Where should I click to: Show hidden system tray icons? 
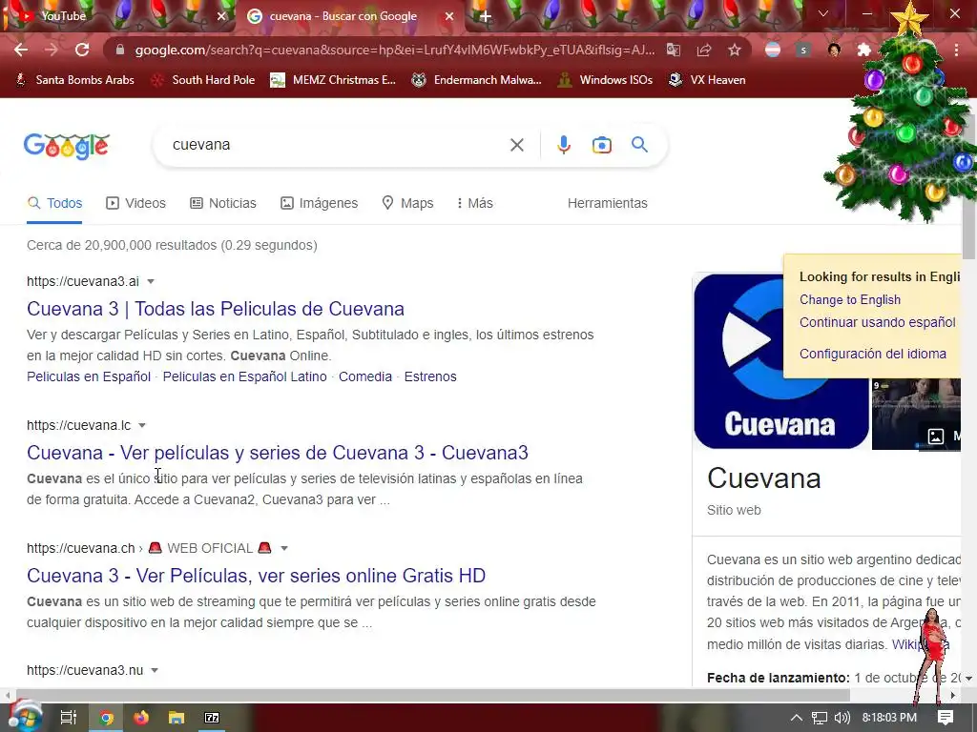(797, 718)
